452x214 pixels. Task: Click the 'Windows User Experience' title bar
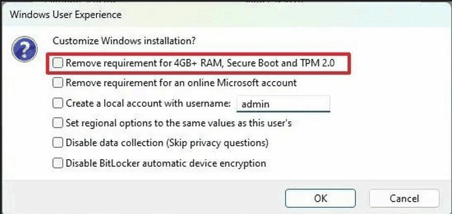[65, 14]
